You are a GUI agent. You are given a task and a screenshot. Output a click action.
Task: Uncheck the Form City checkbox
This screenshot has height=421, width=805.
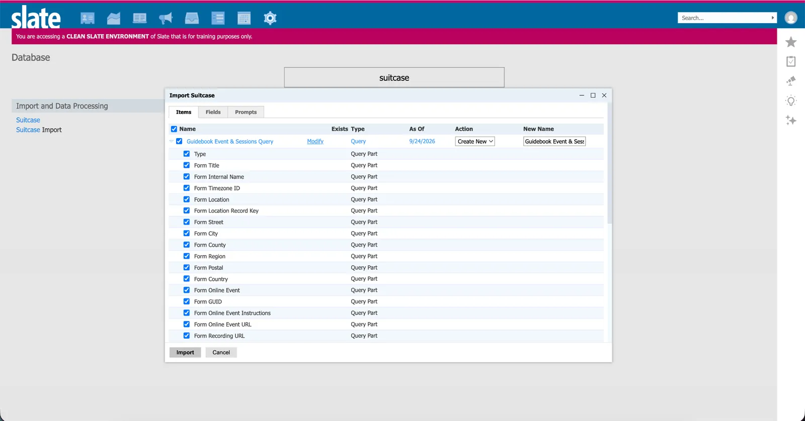(x=187, y=233)
